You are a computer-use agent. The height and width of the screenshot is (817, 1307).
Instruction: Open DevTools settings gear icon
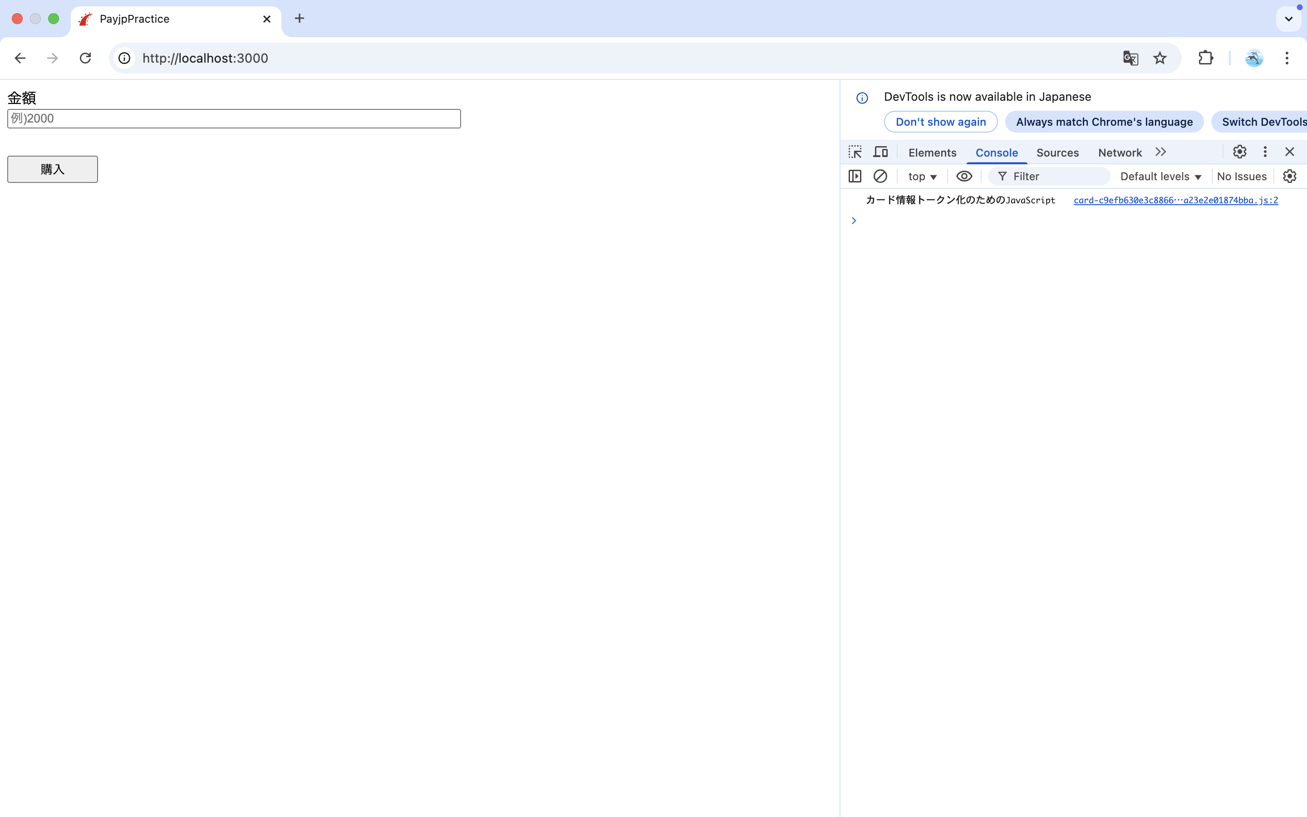(1239, 152)
